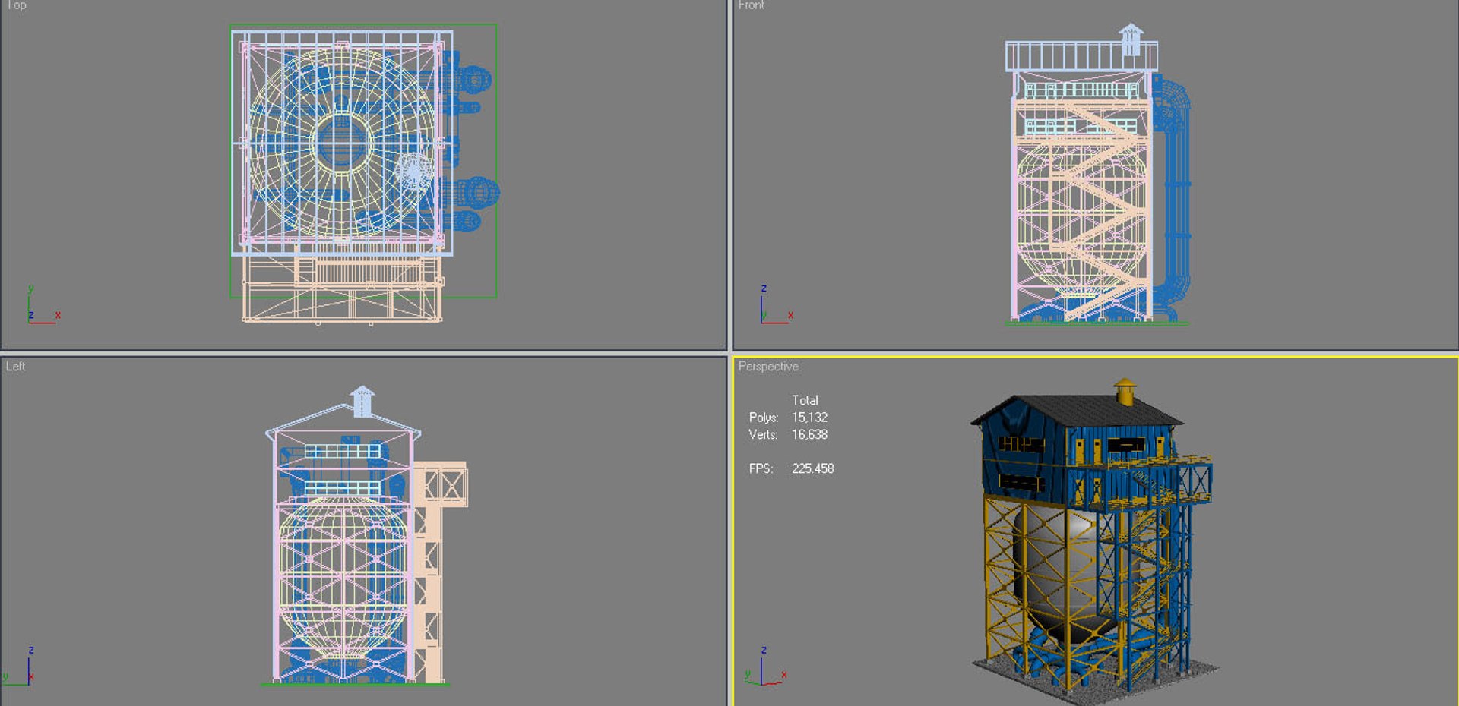Viewport: 1459px width, 706px height.
Task: Open the Front viewport label menu
Action: click(x=751, y=5)
